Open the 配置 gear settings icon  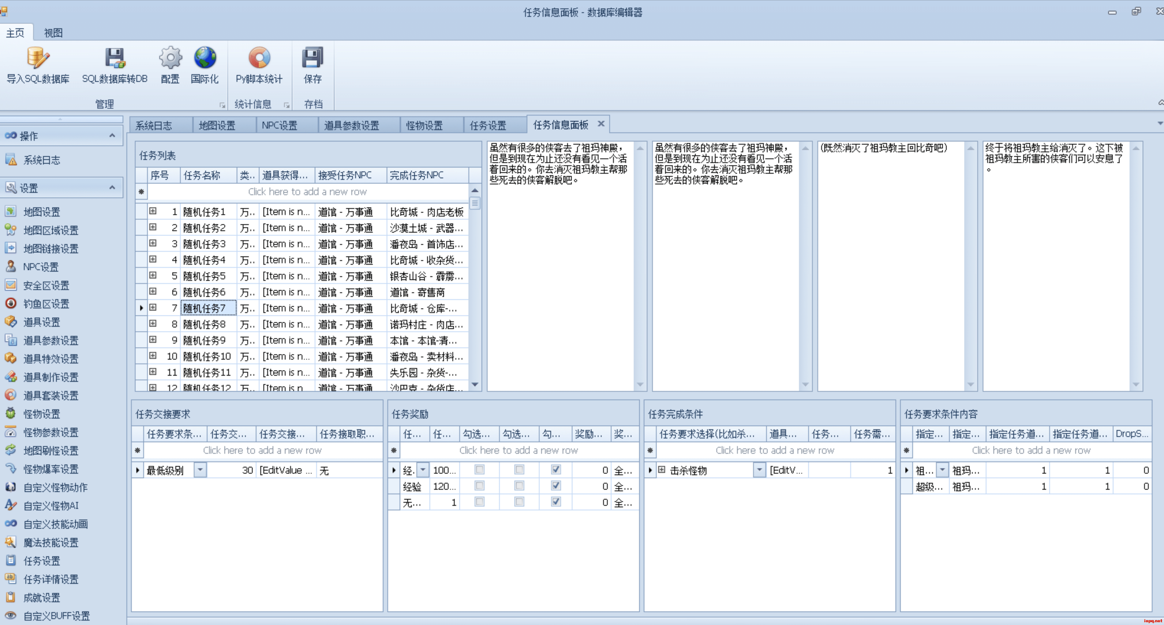[x=170, y=58]
